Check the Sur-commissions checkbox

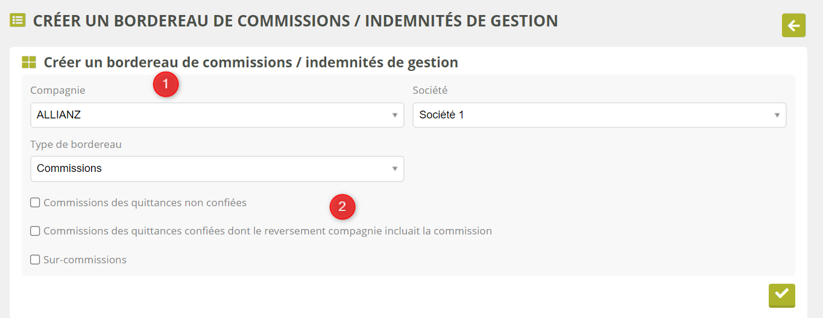[x=36, y=260]
